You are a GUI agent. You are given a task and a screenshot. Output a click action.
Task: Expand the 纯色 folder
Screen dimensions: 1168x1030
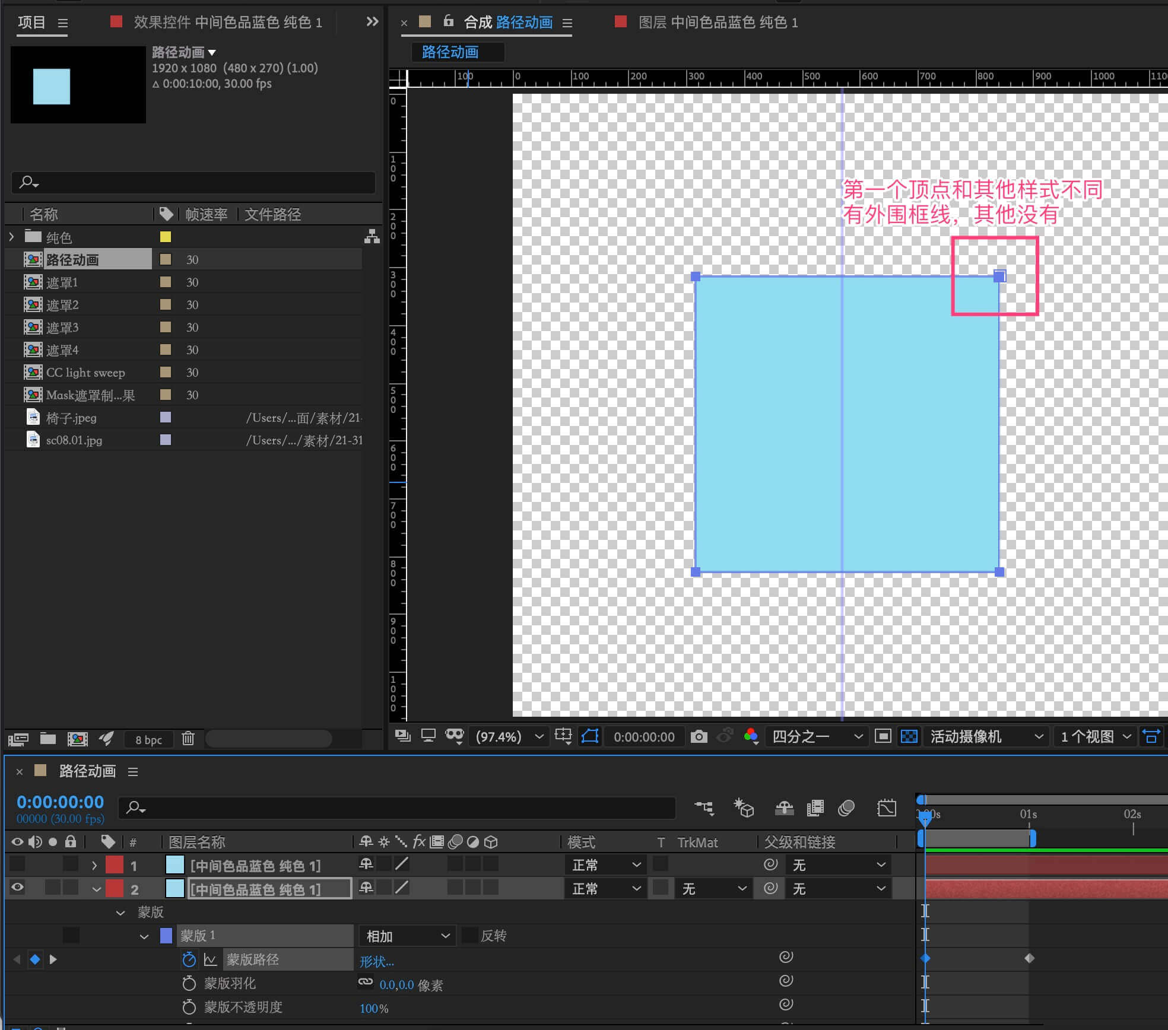click(11, 237)
